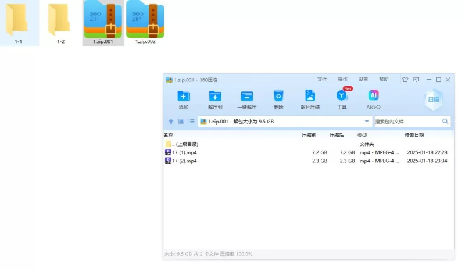Open the 设置 (Settings) menu

[363, 80]
